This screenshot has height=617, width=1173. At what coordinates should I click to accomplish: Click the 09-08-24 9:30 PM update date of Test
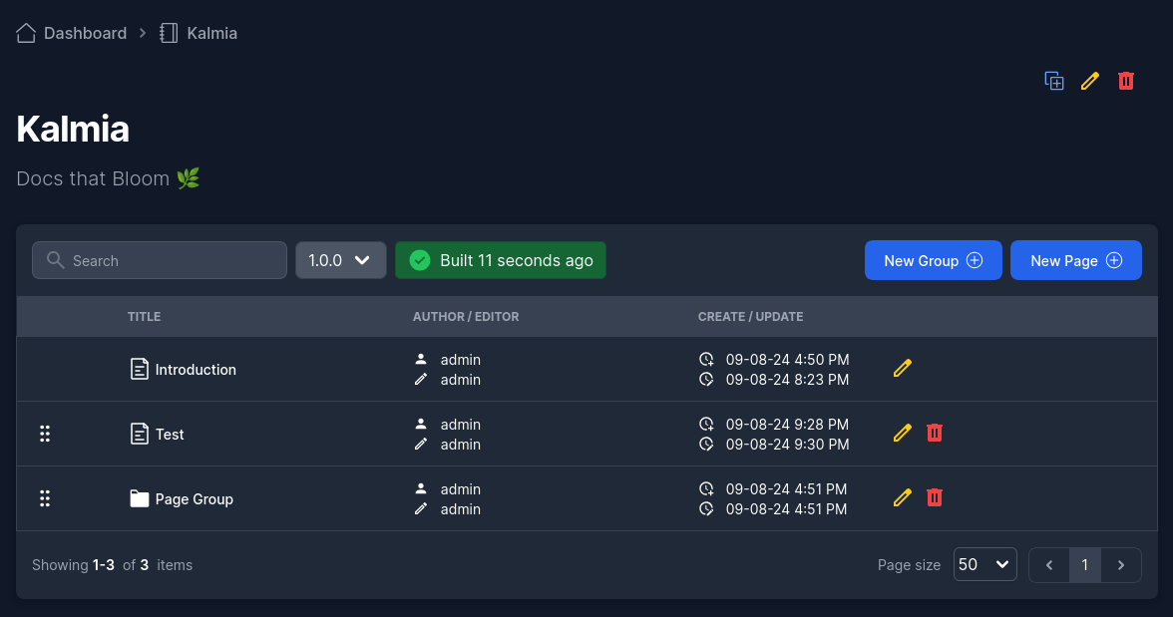(787, 445)
